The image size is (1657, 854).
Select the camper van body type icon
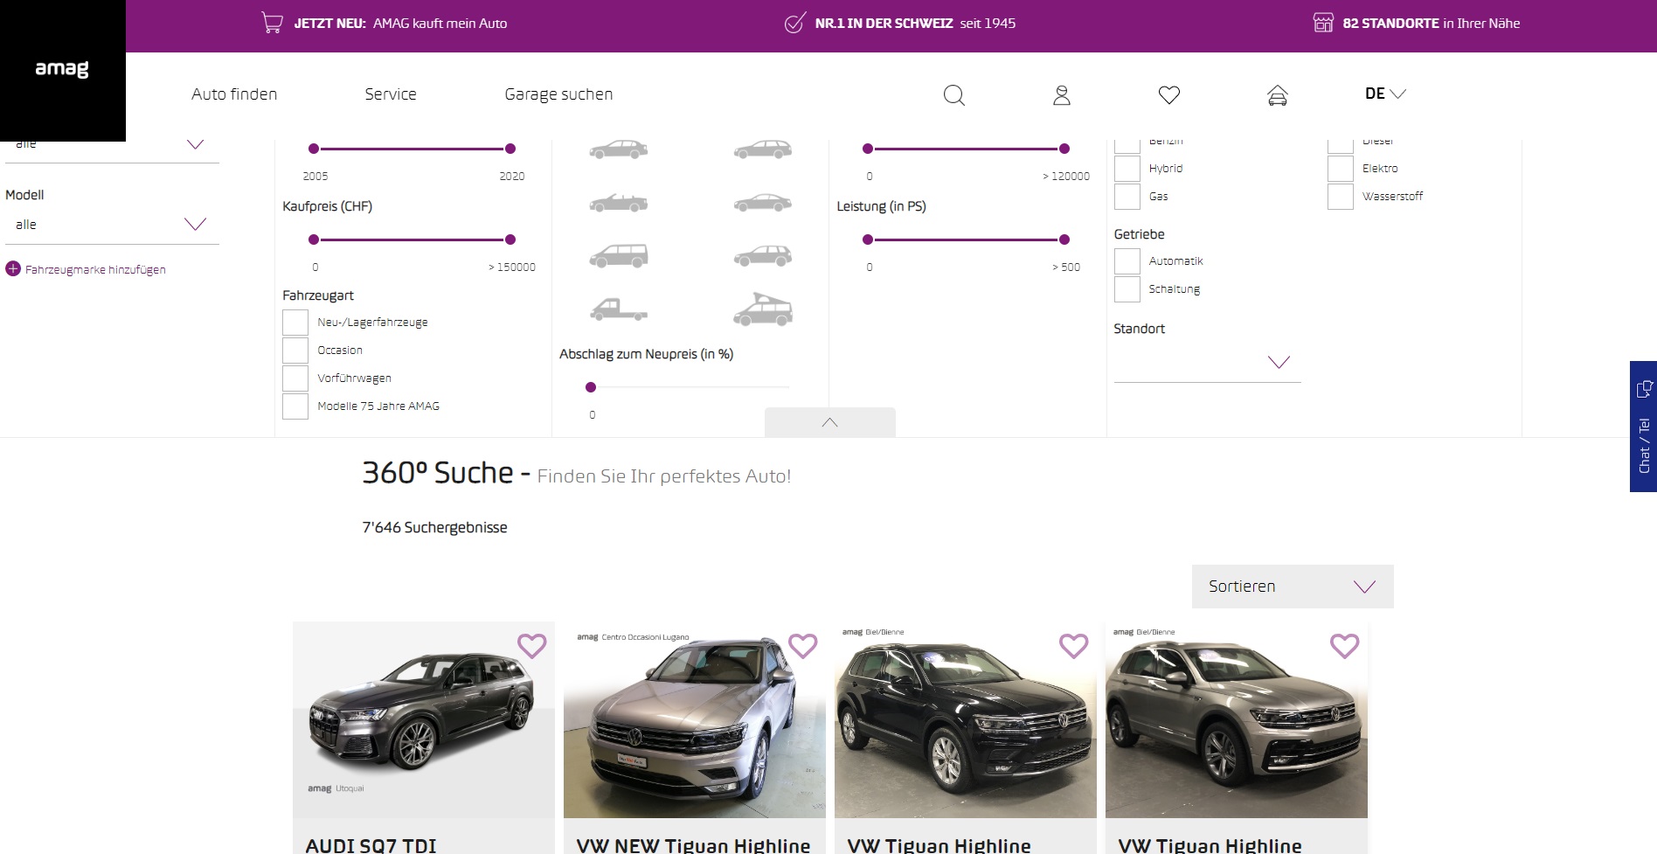[x=763, y=309]
